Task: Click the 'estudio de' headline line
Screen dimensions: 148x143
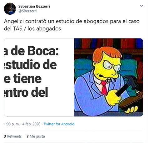Action: [x=30, y=65]
